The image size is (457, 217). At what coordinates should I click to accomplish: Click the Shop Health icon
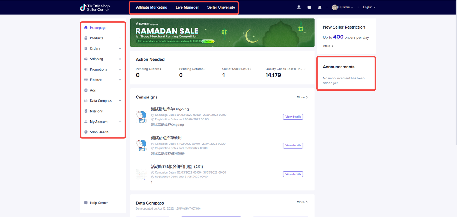86,132
